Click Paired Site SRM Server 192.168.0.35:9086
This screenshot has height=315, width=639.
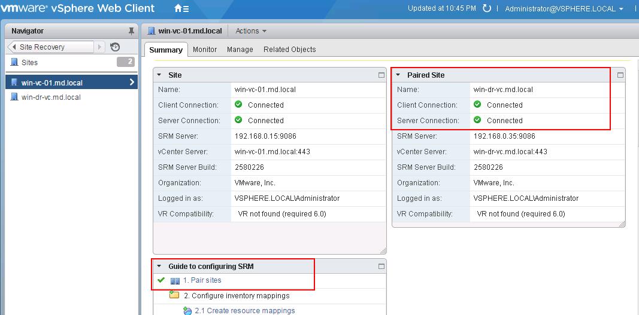(x=504, y=136)
